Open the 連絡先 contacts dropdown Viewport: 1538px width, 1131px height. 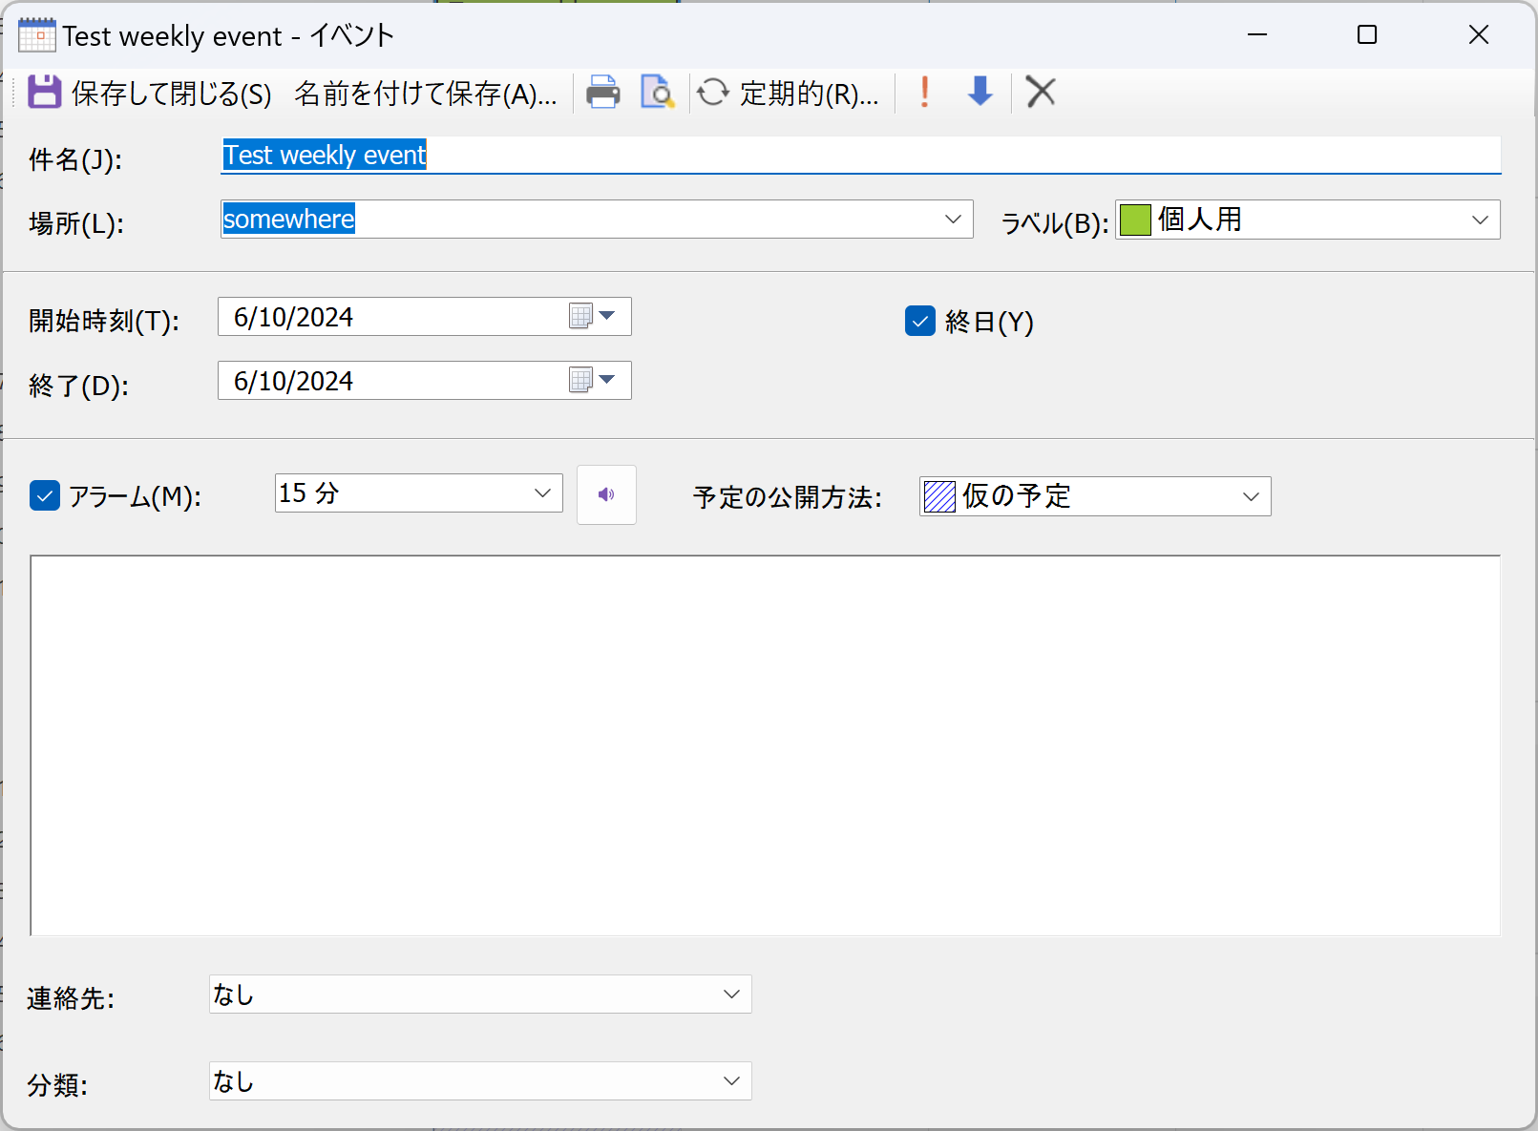480,995
